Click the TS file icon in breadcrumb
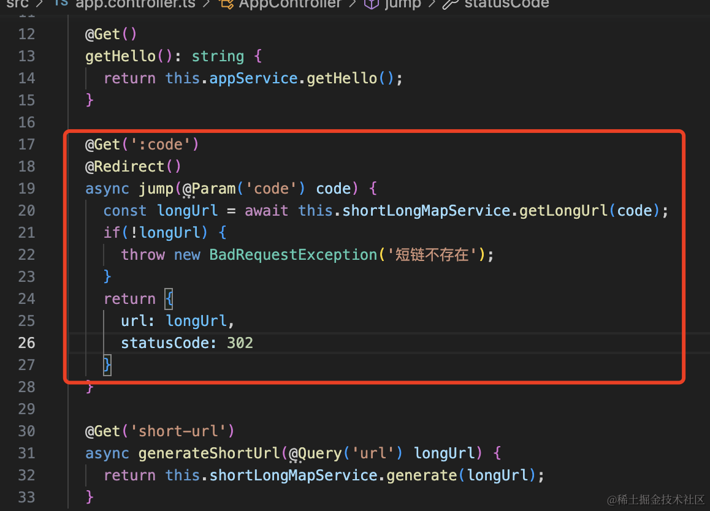The image size is (710, 511). 61,3
